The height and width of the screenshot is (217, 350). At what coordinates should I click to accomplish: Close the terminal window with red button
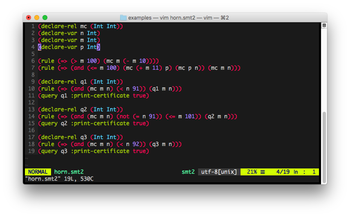point(29,18)
